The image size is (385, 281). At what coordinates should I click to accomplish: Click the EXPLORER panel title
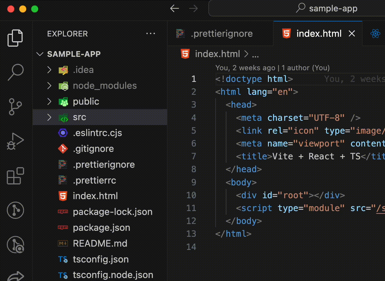point(67,34)
